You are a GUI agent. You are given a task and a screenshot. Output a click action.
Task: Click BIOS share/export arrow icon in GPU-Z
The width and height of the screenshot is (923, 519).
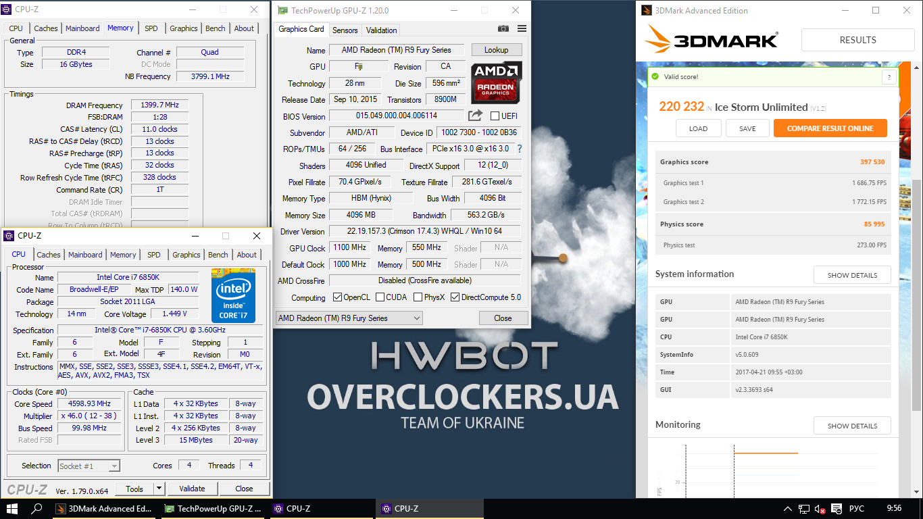(x=475, y=116)
